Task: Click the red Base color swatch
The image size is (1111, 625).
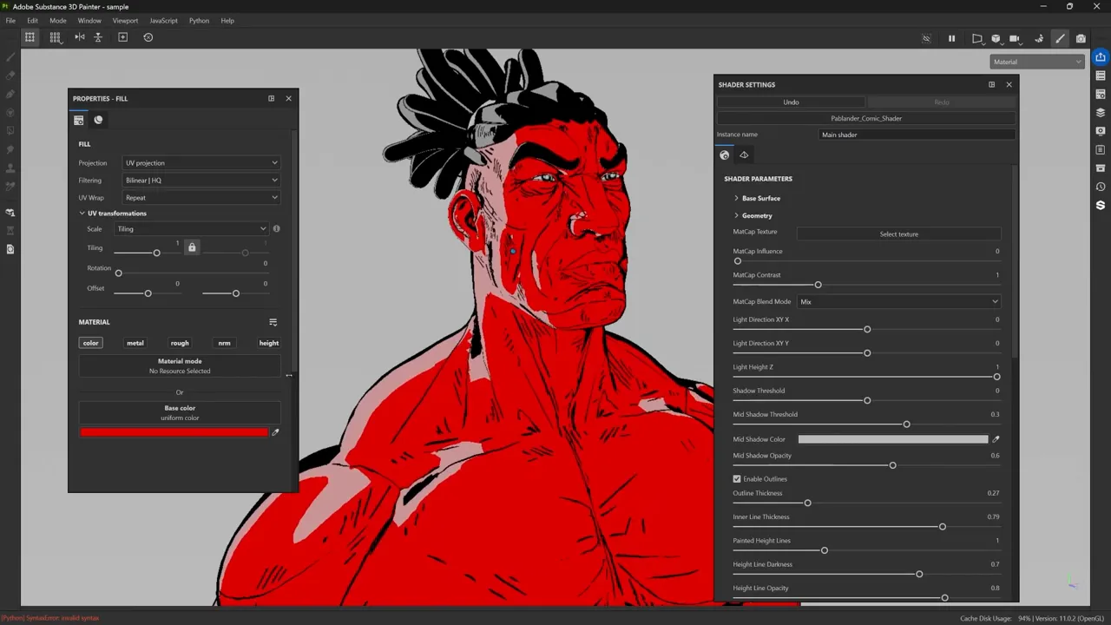Action: [x=174, y=432]
